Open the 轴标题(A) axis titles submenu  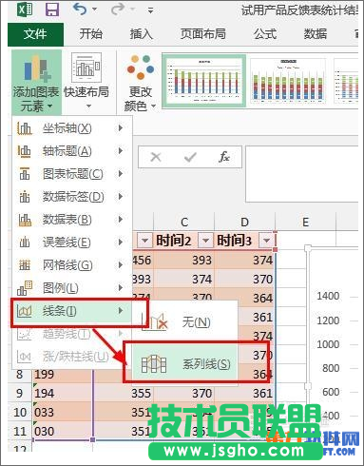[x=72, y=151]
